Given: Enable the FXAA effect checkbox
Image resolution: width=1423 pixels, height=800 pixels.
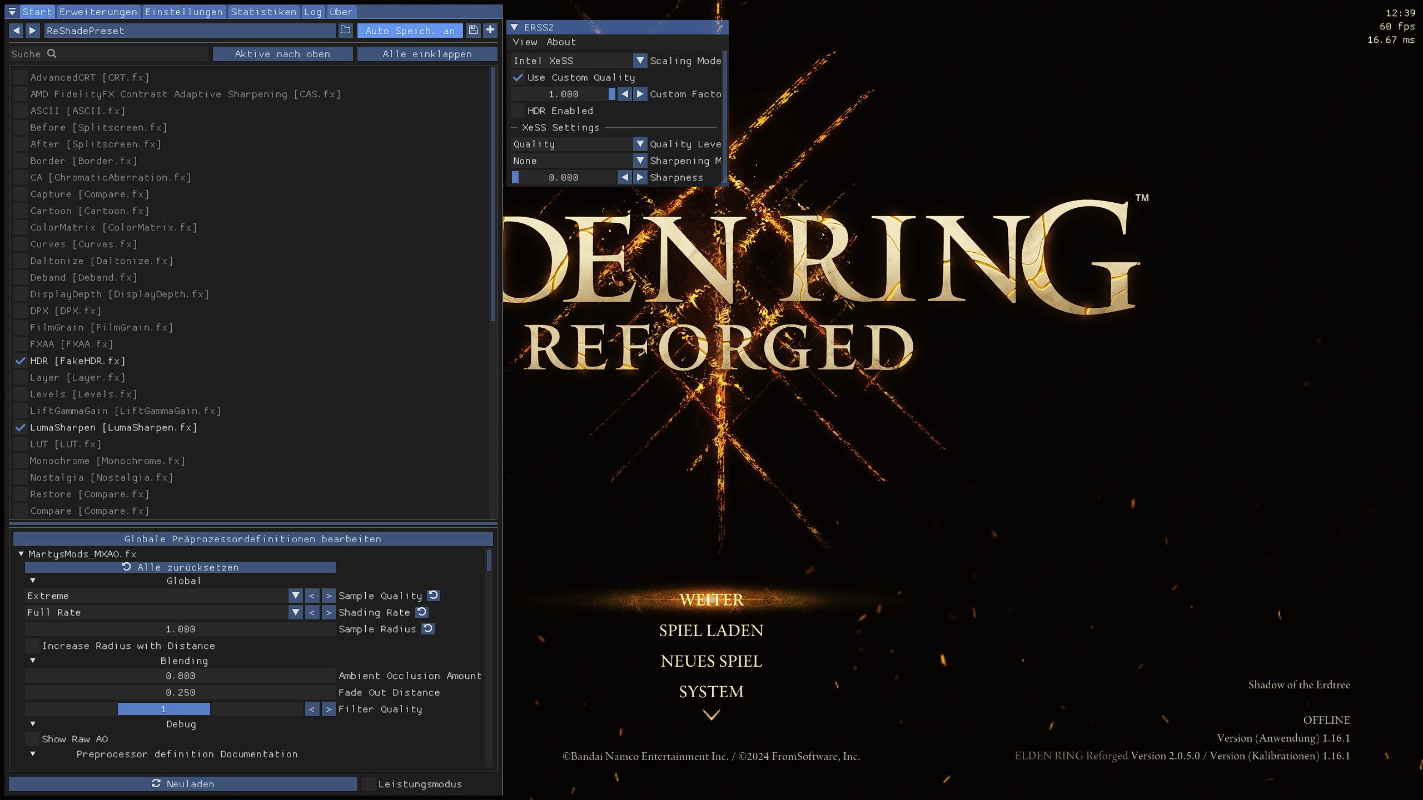Looking at the screenshot, I should click(21, 344).
